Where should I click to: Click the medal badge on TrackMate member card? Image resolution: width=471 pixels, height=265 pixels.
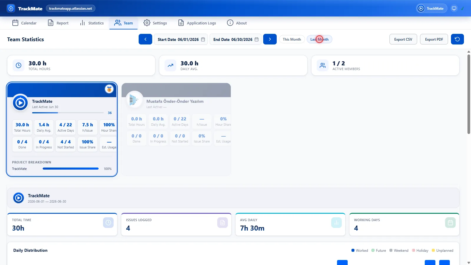pos(109,89)
